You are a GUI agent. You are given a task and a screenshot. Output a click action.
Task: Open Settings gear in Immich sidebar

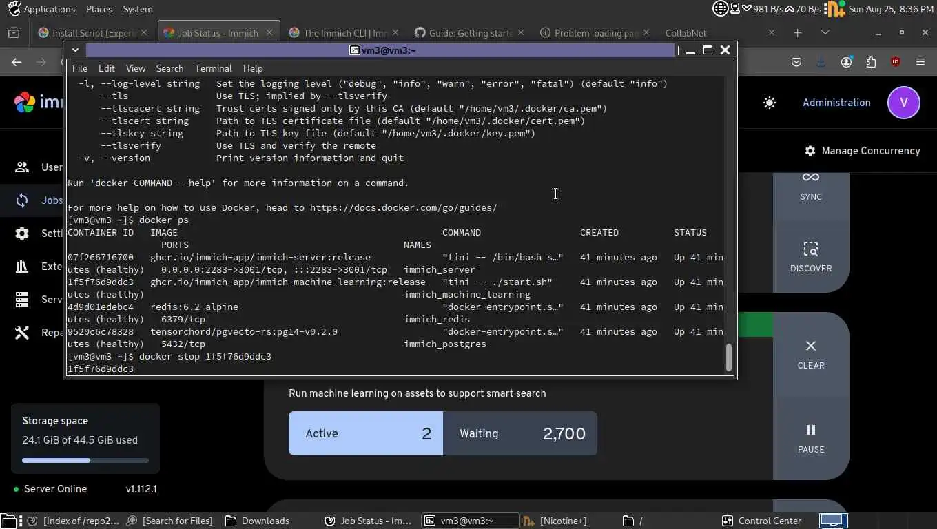[x=22, y=234]
